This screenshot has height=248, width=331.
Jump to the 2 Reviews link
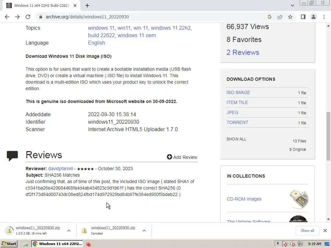coord(243,52)
